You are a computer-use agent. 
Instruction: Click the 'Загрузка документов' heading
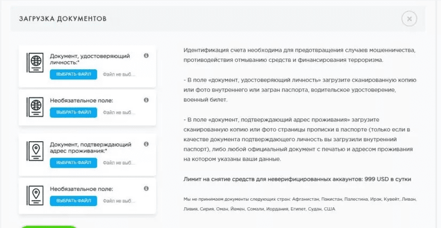point(63,19)
